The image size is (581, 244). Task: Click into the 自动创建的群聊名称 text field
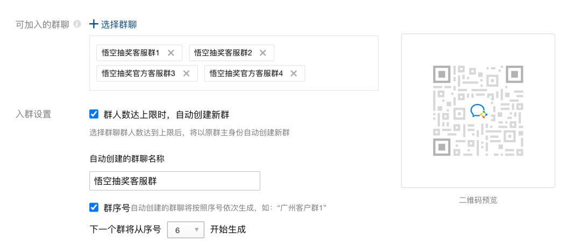[x=175, y=181]
